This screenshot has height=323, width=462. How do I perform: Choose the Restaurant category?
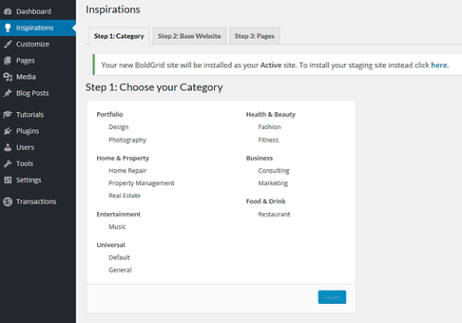click(x=274, y=214)
